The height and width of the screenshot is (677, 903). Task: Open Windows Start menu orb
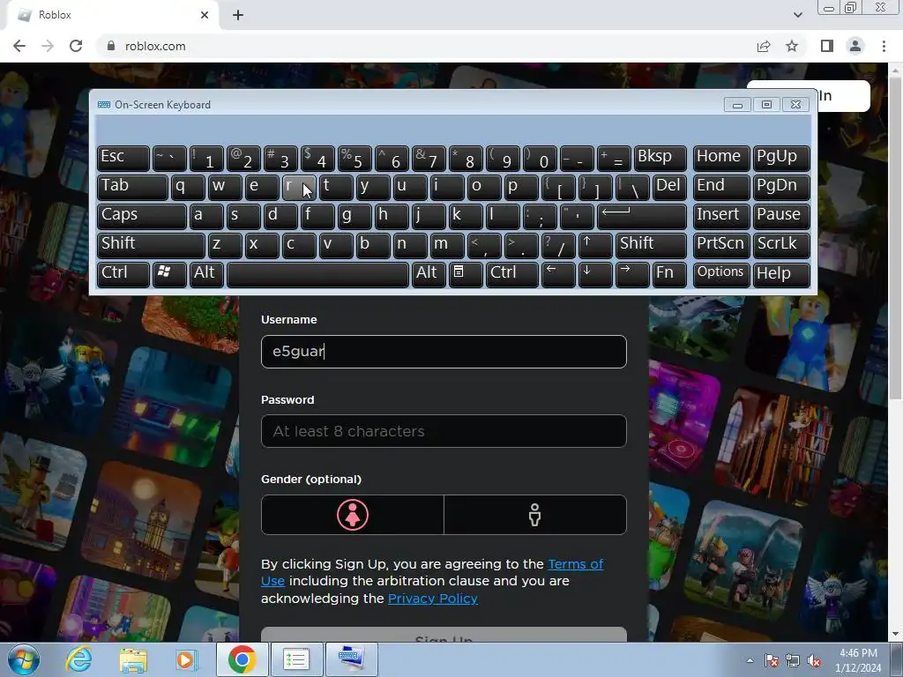pos(24,659)
